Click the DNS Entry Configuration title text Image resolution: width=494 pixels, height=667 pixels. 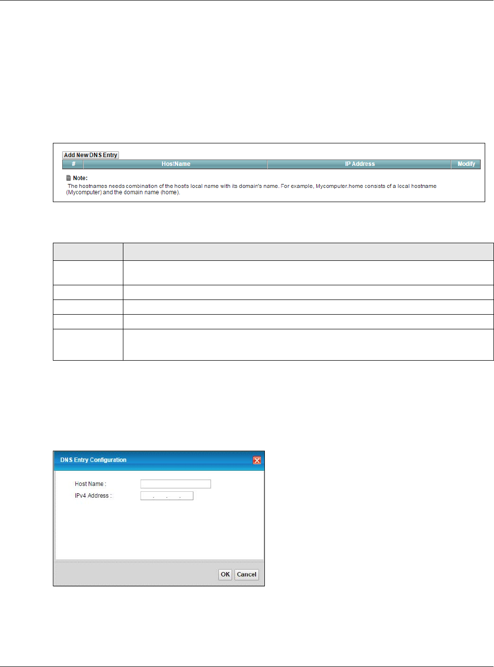point(94,460)
